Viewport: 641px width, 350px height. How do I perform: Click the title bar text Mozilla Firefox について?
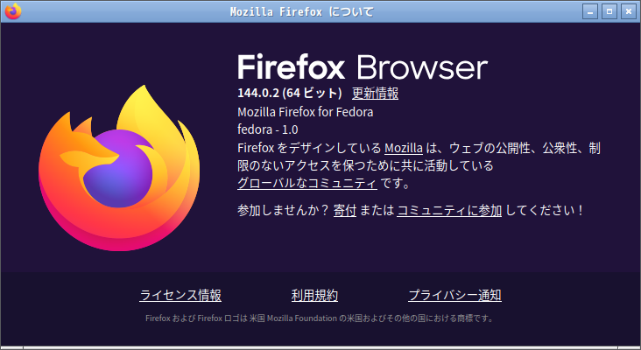302,12
